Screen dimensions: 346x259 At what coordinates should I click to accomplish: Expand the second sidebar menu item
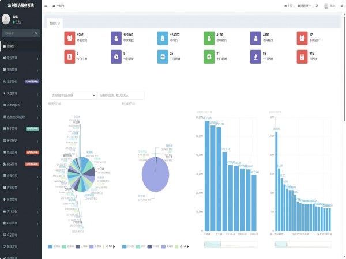coord(20,58)
